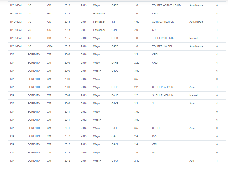Click Manual in the TOURER 1.6 CRDi row
Image resolution: width=228 pixels, height=169 pixels.
(193, 38)
